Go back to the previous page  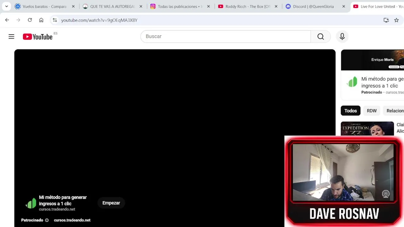[x=7, y=20]
